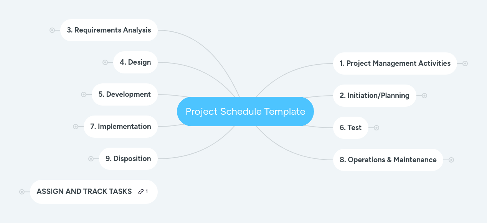Expand the 7. Implementation node's circle

(76, 127)
